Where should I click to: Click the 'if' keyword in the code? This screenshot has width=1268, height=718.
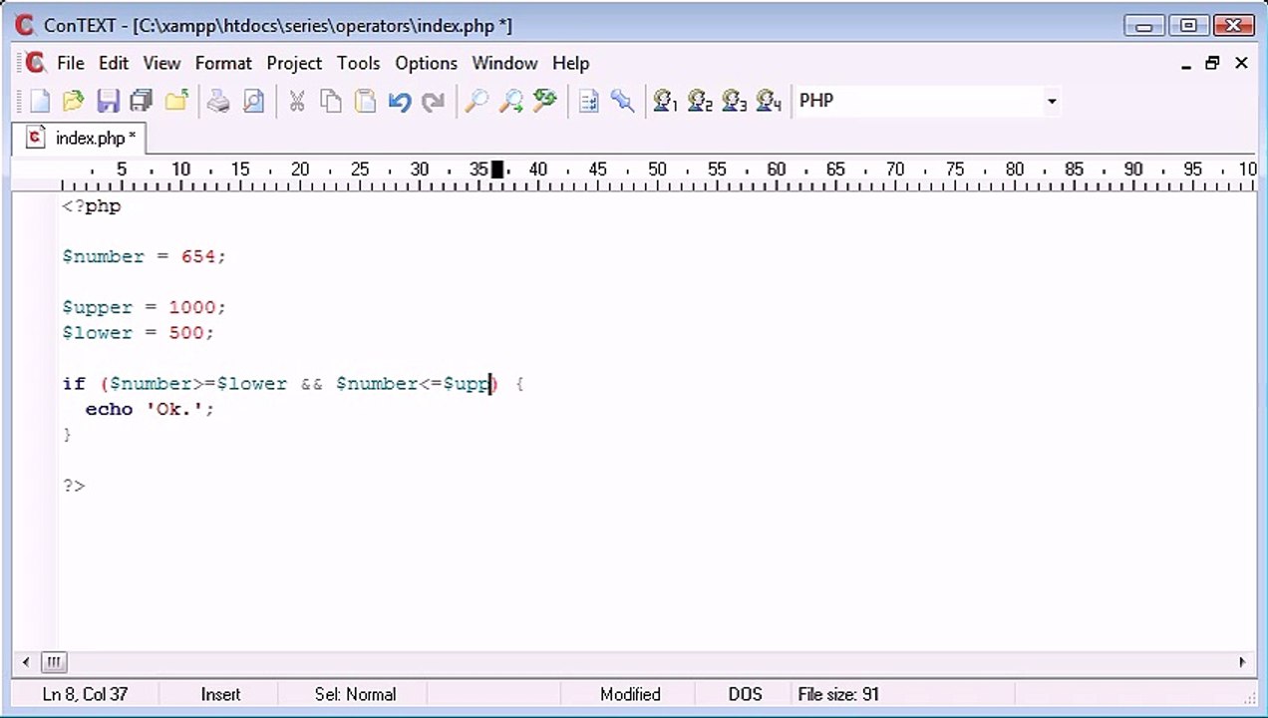74,383
